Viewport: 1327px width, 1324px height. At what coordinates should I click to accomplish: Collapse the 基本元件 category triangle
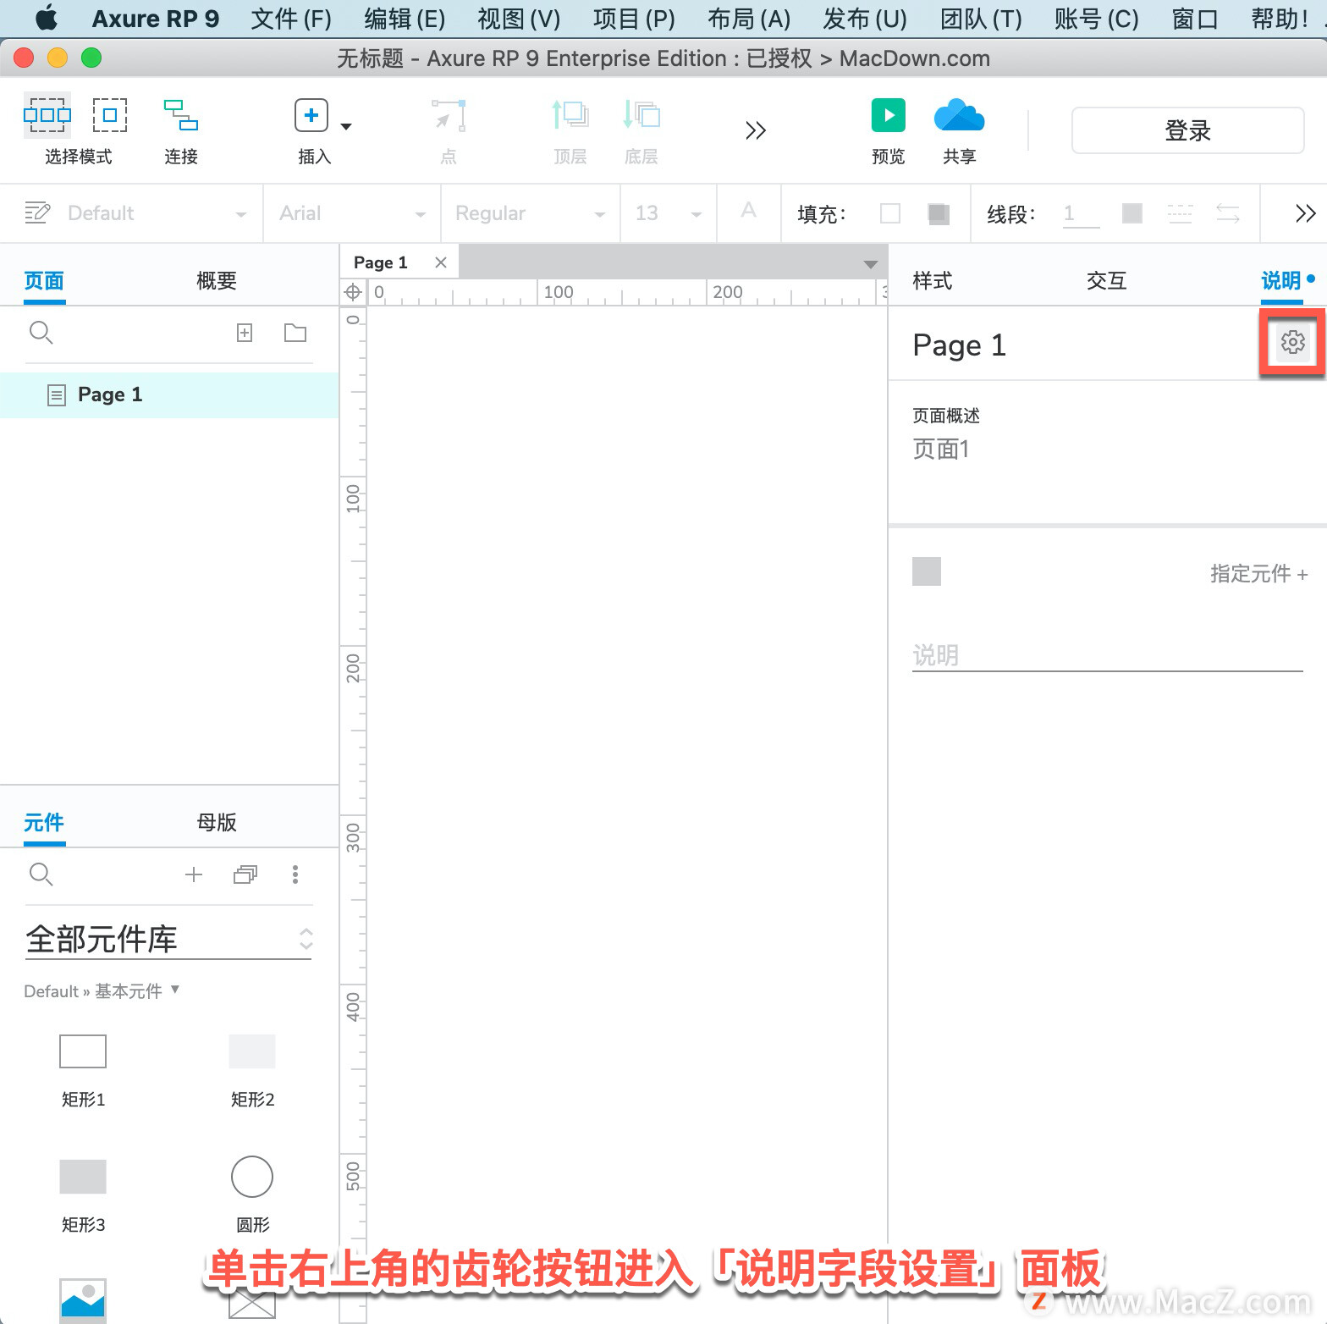click(175, 989)
